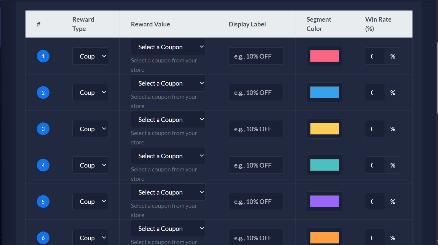Viewport: 438px width, 245px height.
Task: Open the orange segment color picker
Action: (324, 238)
